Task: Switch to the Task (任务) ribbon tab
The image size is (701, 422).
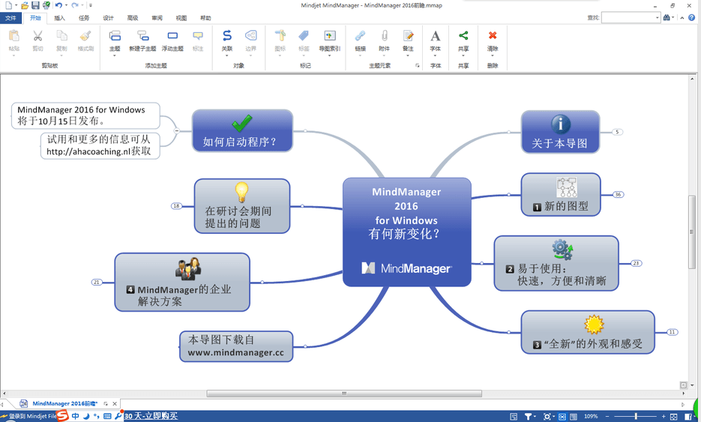Action: [84, 18]
